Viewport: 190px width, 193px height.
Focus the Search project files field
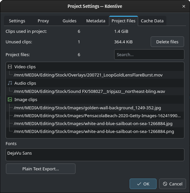click(149, 54)
